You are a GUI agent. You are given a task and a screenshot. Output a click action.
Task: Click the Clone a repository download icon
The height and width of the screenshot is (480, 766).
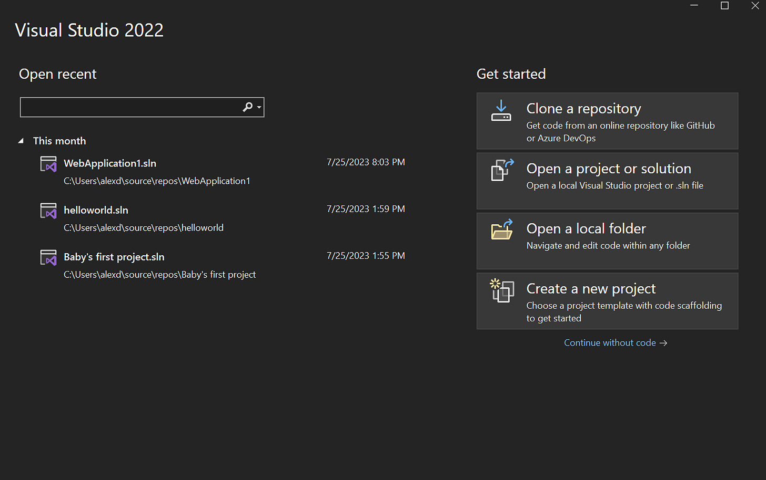coord(501,111)
